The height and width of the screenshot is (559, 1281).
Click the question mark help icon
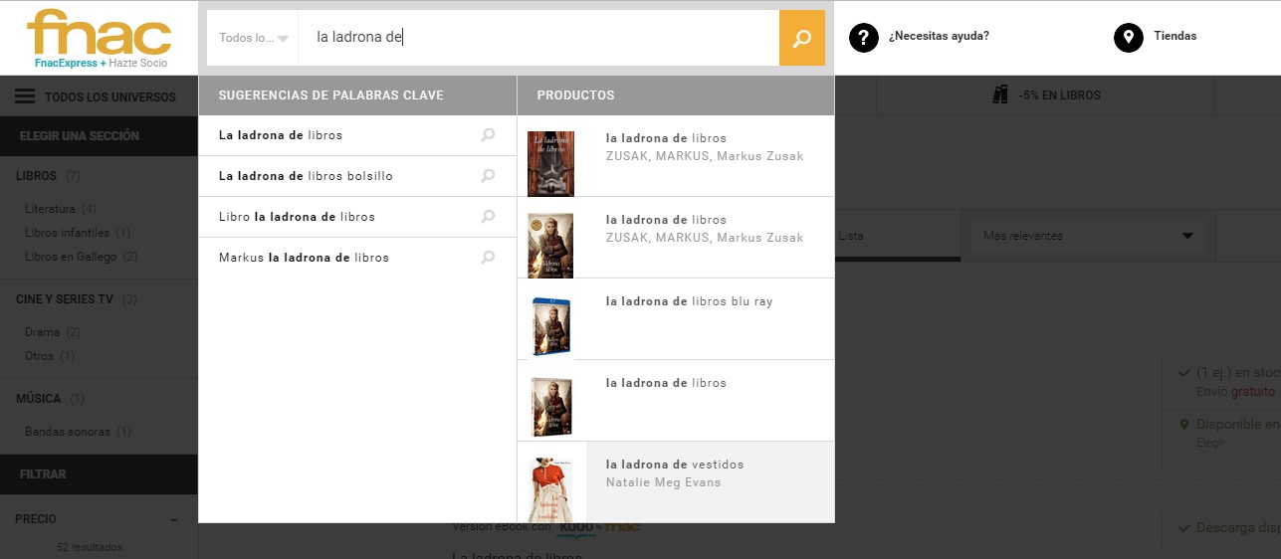pyautogui.click(x=863, y=38)
